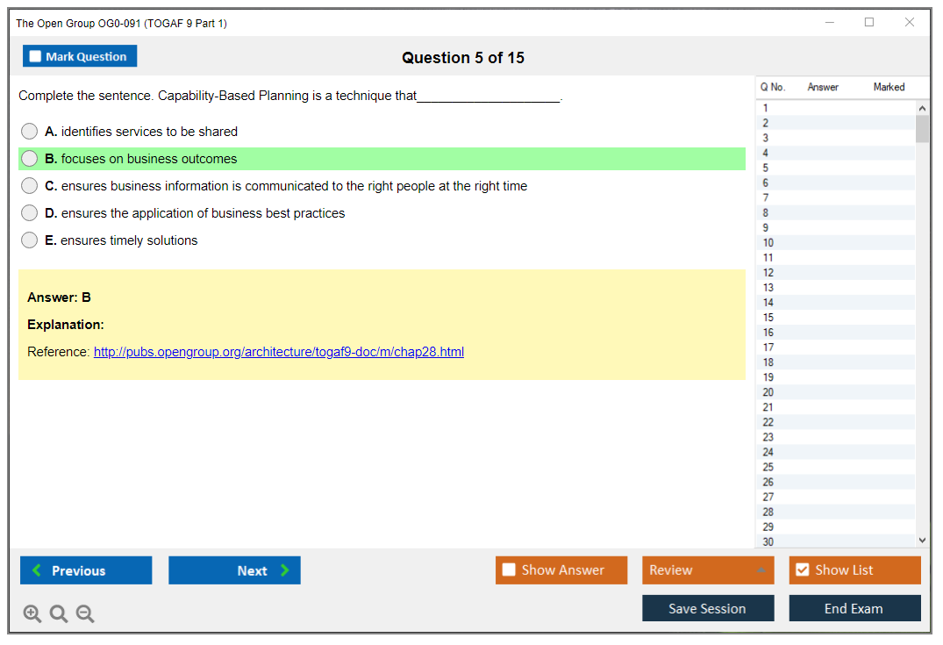Screen dimensions: 943x645
Task: Advance to the Next question
Action: coord(234,570)
